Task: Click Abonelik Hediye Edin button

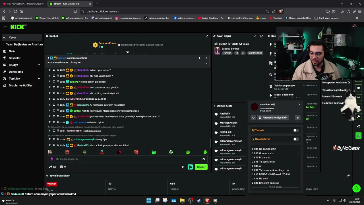Action: [272, 118]
